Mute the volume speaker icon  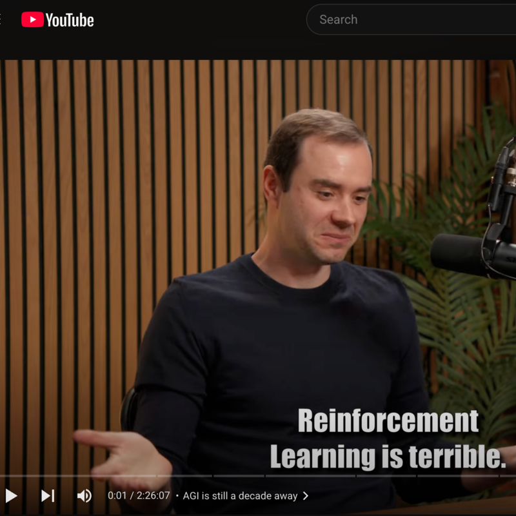(84, 495)
